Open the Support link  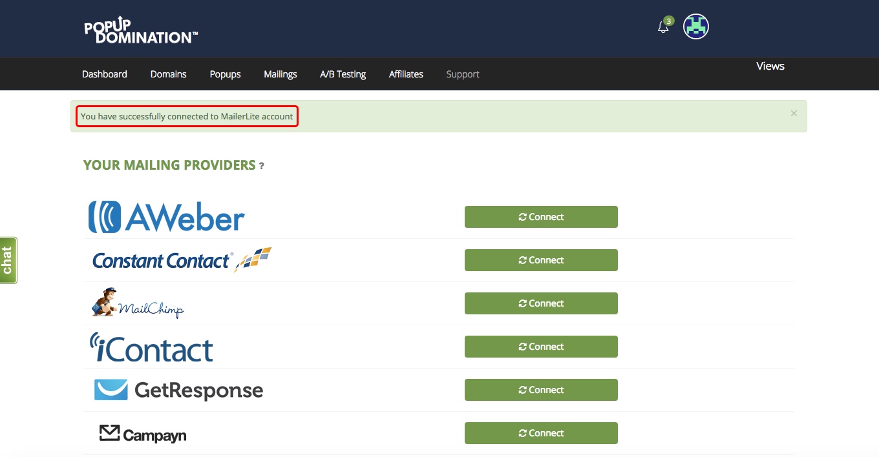(463, 74)
